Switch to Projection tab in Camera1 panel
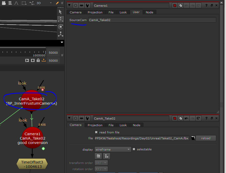This screenshot has height=173, width=226. [x=95, y=12]
